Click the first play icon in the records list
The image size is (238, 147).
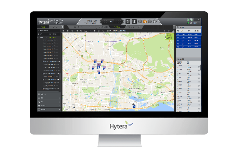point(199,67)
